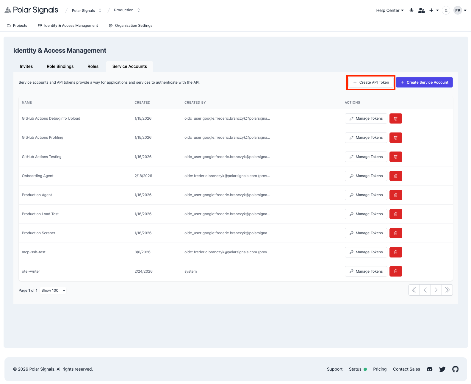Image resolution: width=471 pixels, height=384 pixels.
Task: Open the plus create menu in header
Action: [x=434, y=10]
